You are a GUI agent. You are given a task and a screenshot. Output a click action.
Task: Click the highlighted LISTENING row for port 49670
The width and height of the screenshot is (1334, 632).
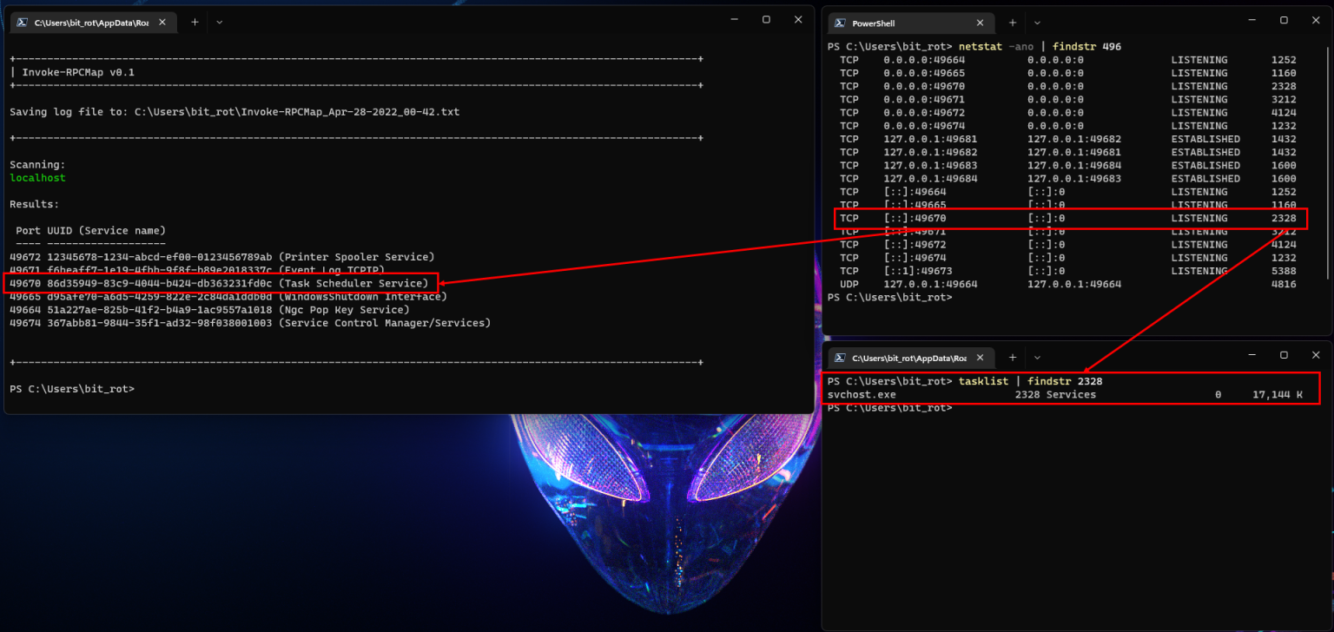pyautogui.click(x=1068, y=218)
